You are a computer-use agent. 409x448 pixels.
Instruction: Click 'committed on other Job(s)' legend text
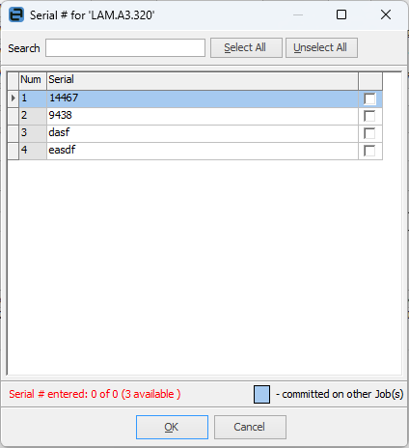(340, 394)
